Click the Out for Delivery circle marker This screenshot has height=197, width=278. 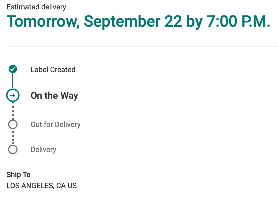tap(13, 124)
